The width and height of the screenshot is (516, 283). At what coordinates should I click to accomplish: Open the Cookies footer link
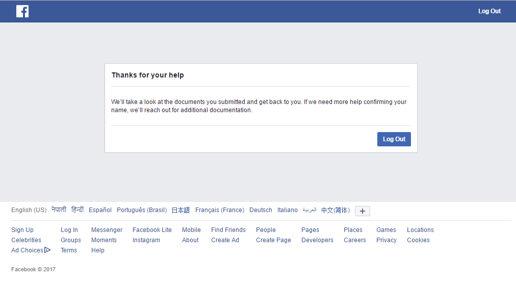coord(418,240)
